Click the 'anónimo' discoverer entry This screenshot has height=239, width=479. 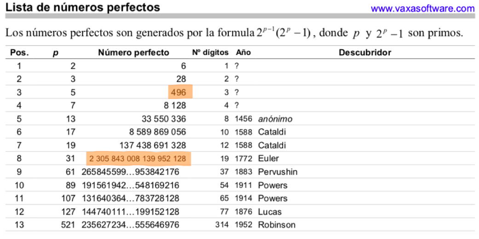point(275,119)
